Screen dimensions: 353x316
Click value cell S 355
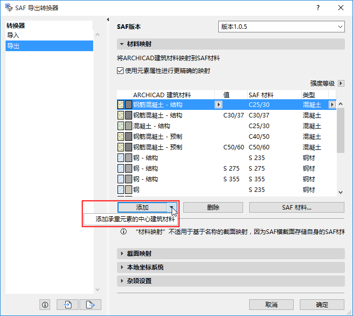click(x=231, y=179)
